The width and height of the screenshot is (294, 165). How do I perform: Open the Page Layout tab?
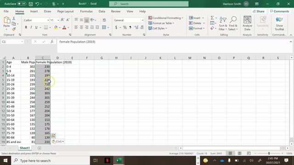[x=65, y=11]
